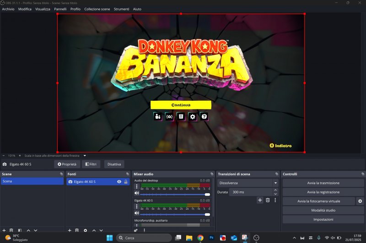The image size is (366, 243).
Task: Click Avvia la registrazione button
Action: pos(323,192)
